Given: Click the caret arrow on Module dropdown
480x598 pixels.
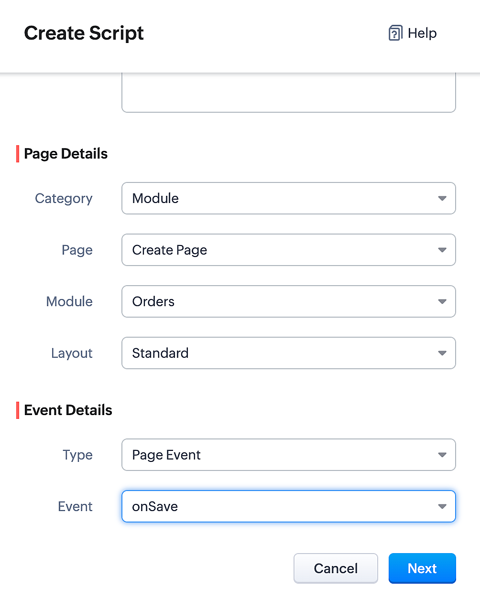Looking at the screenshot, I should (442, 301).
